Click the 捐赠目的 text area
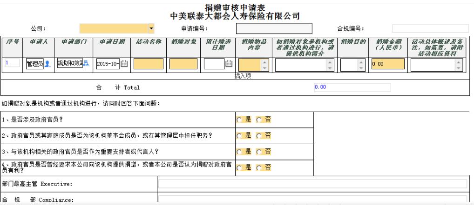The height and width of the screenshot is (207, 474). (x=349, y=65)
